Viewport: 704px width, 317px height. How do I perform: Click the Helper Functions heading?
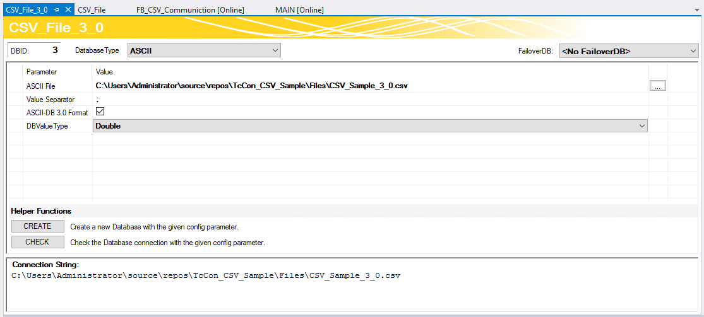click(41, 210)
